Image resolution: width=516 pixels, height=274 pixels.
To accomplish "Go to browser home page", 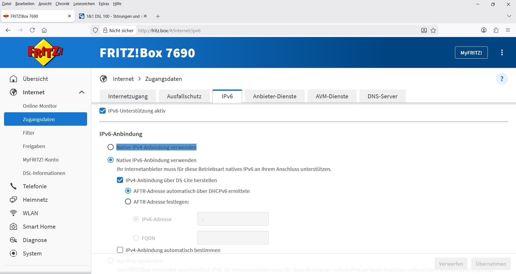I will [x=44, y=30].
